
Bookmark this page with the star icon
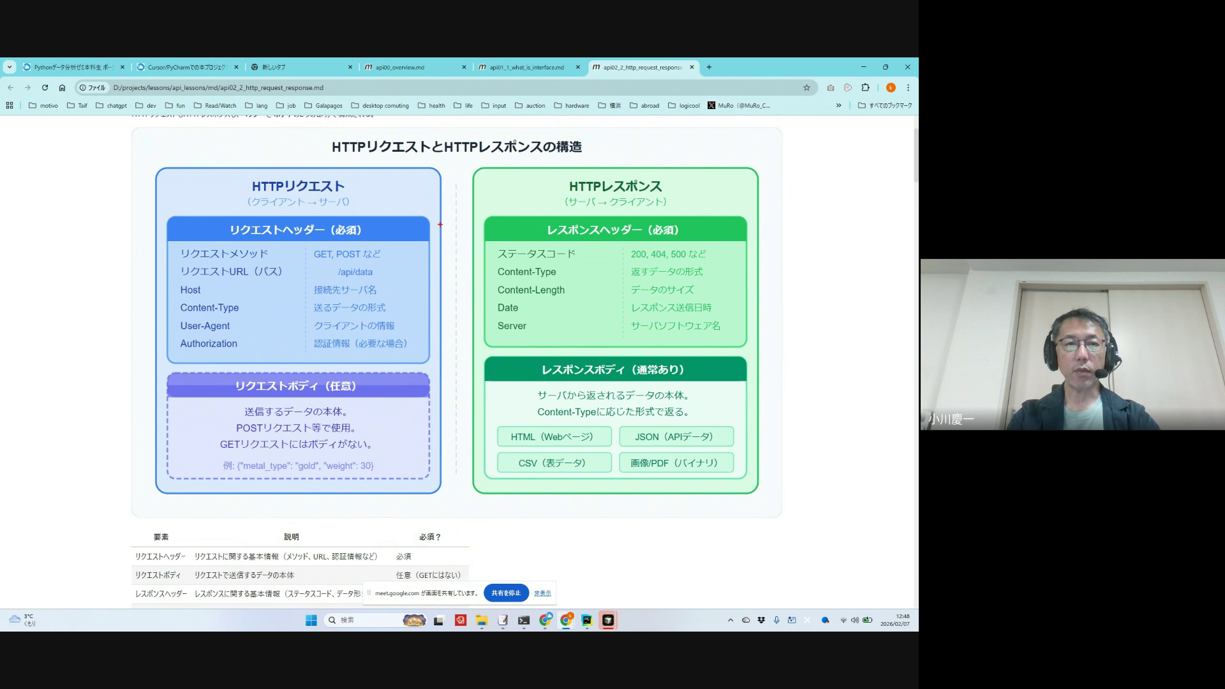(806, 87)
